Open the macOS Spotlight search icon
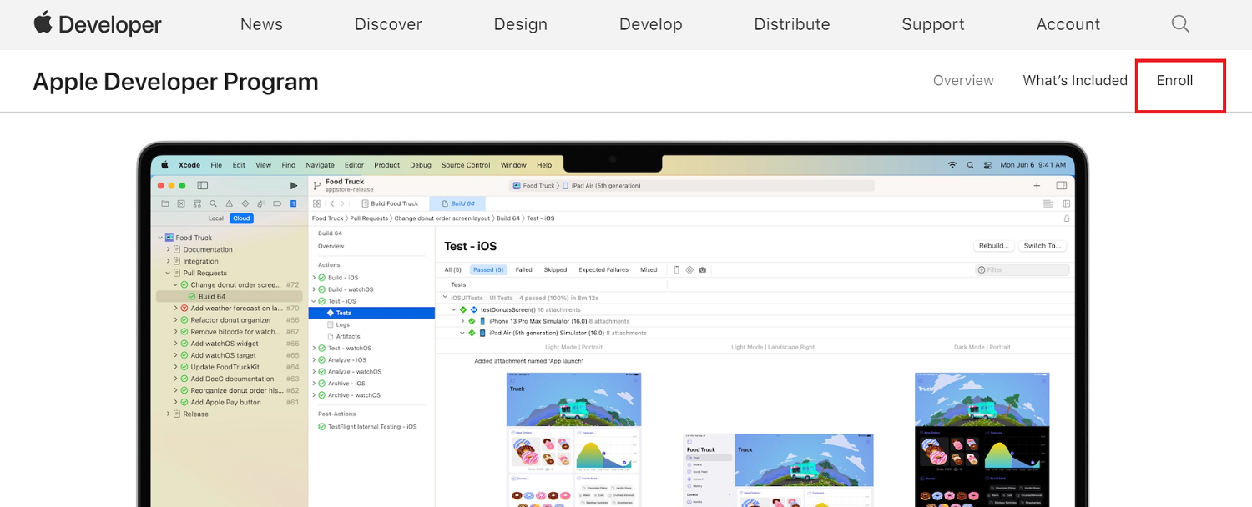This screenshot has width=1252, height=507. pos(971,165)
